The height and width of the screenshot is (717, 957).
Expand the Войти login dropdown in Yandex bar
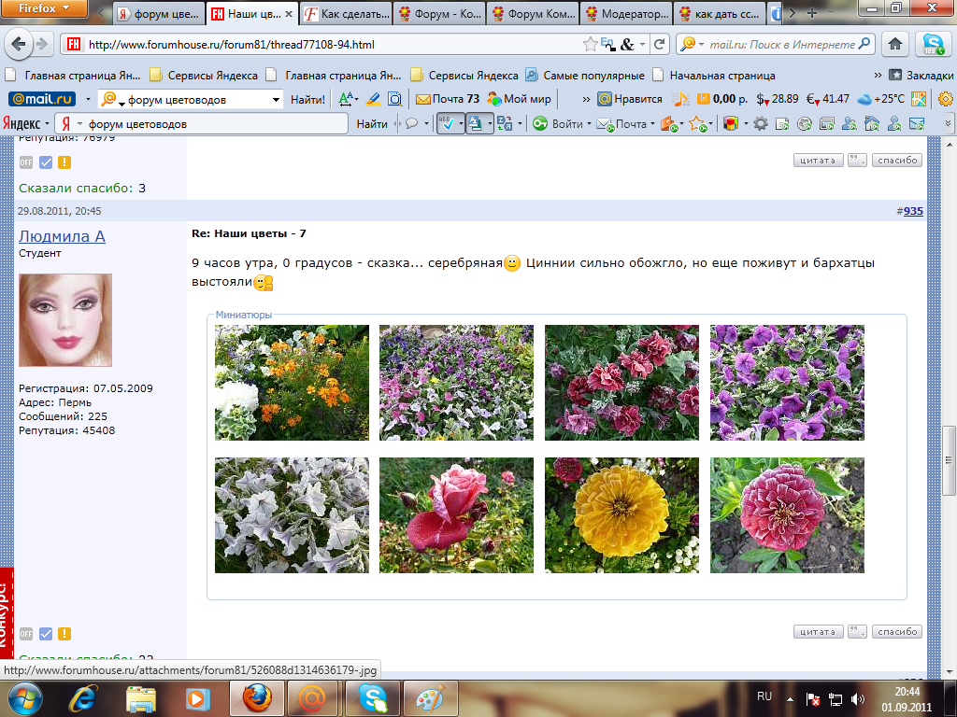click(x=589, y=123)
